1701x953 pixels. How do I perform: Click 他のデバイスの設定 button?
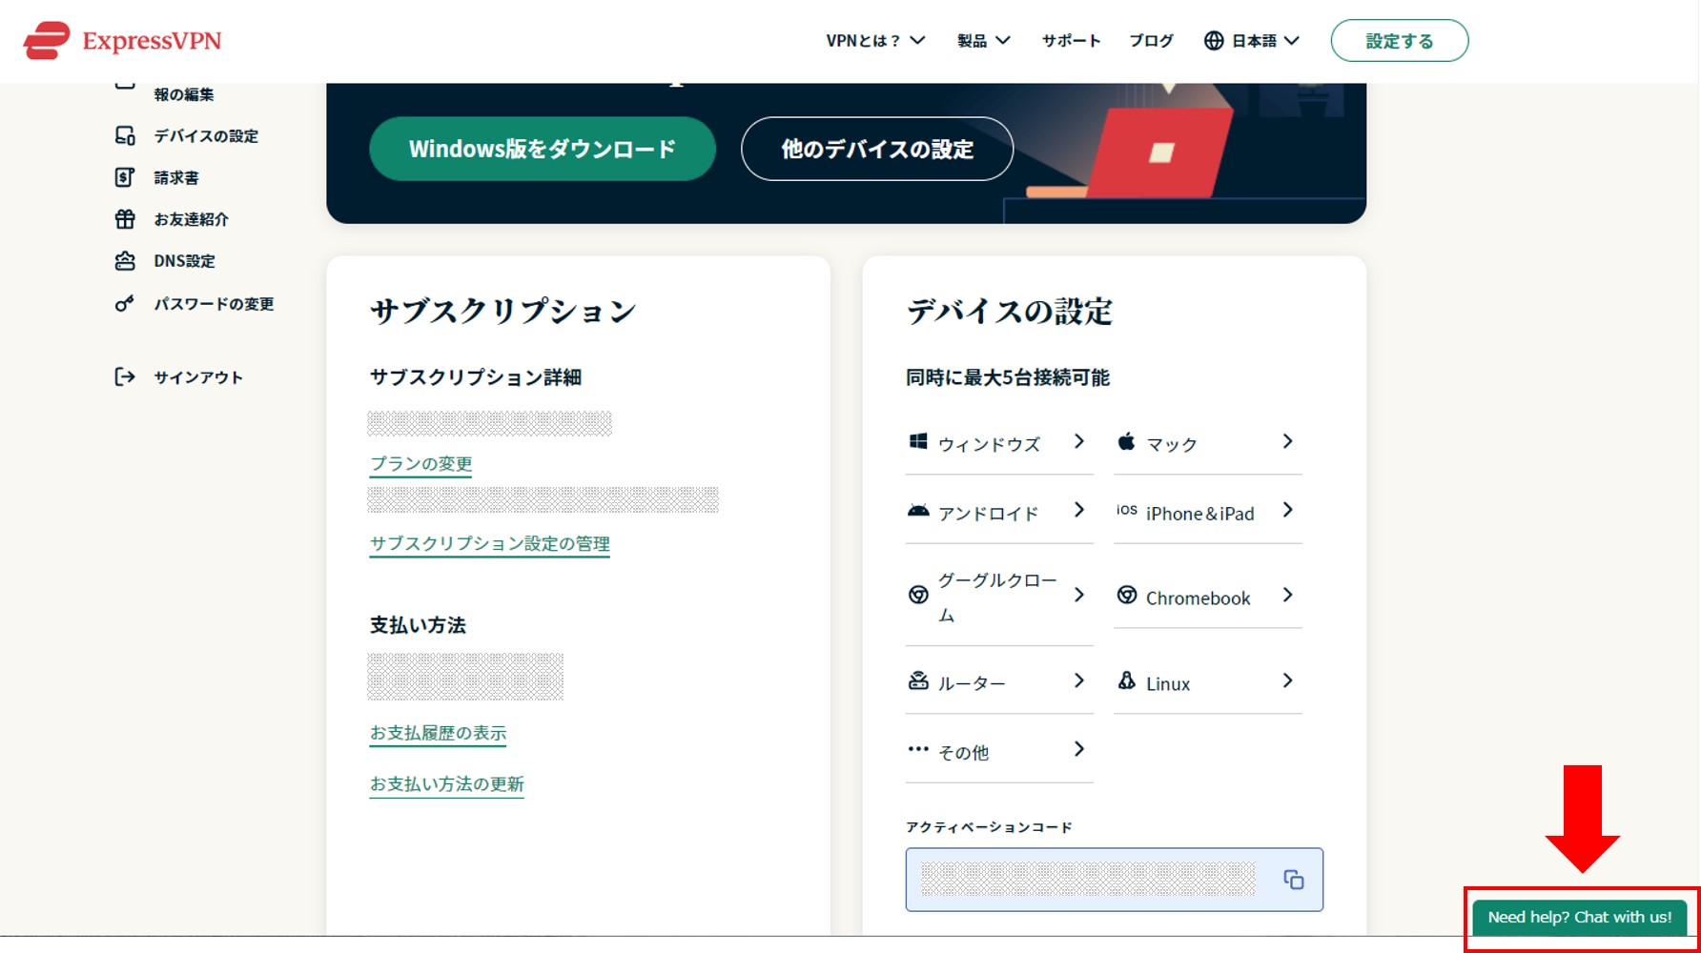coord(877,149)
